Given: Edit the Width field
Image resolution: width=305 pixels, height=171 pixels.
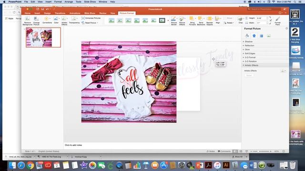Looking at the screenshot, I should (262, 23).
